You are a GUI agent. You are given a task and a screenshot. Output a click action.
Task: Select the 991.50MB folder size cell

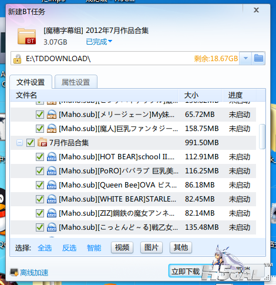click(x=202, y=143)
